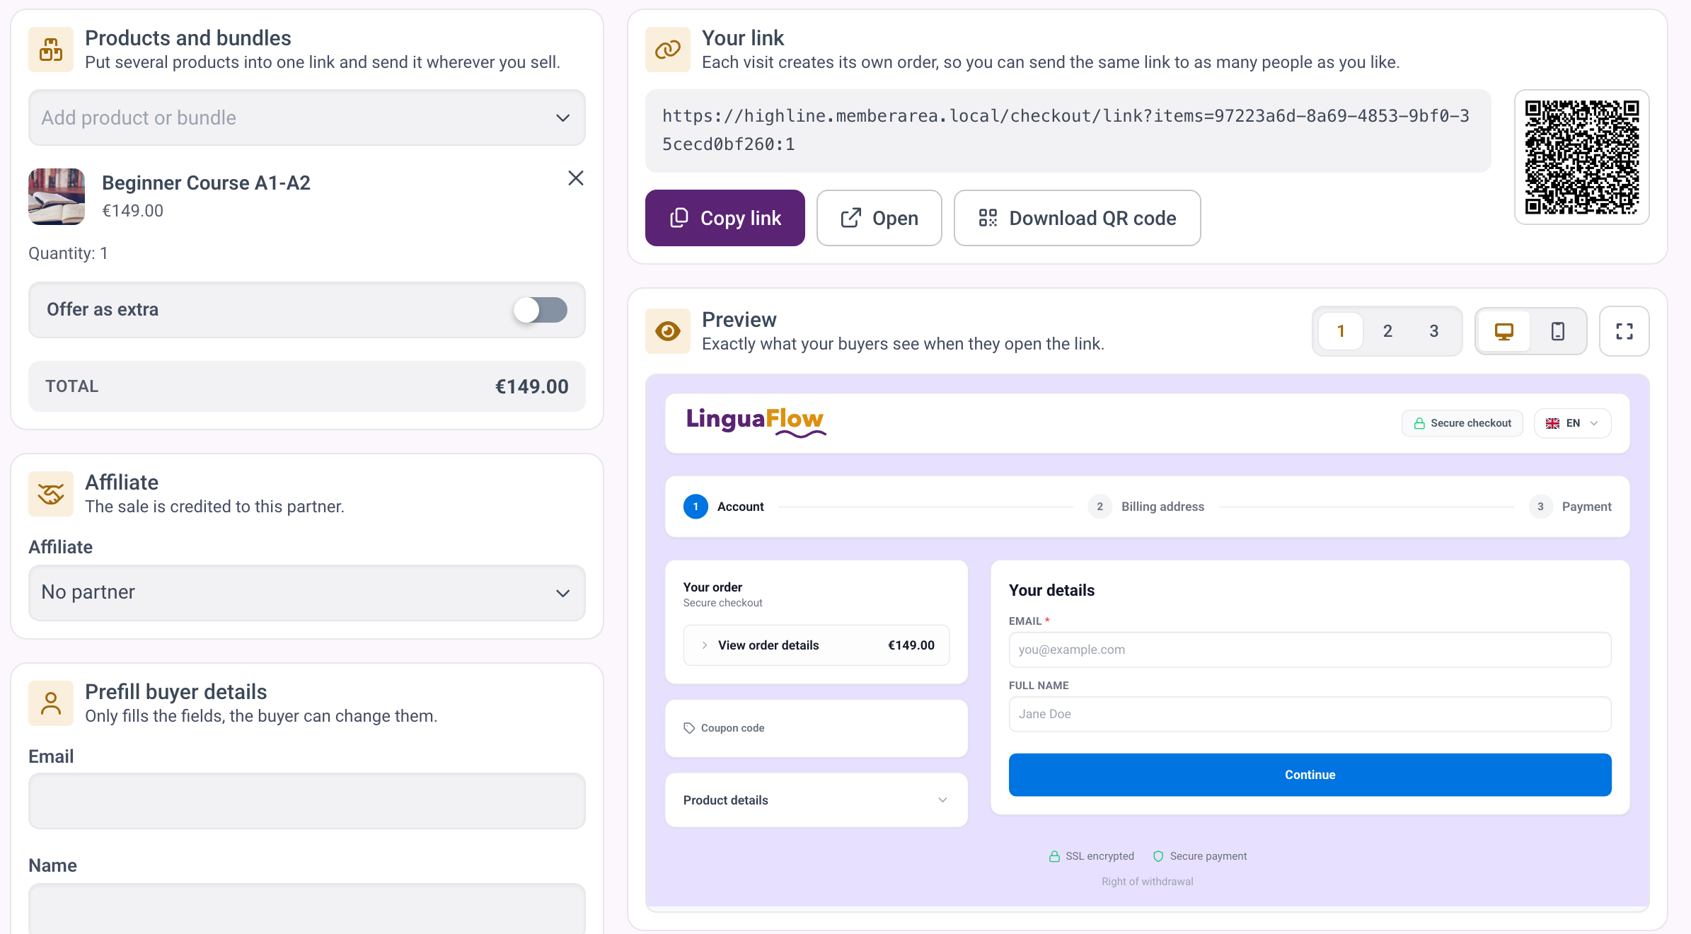Switch preview to desktop view icon

click(1504, 331)
